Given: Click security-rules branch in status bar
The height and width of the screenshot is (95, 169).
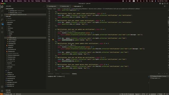Looking at the screenshot, I should click(x=8, y=94).
